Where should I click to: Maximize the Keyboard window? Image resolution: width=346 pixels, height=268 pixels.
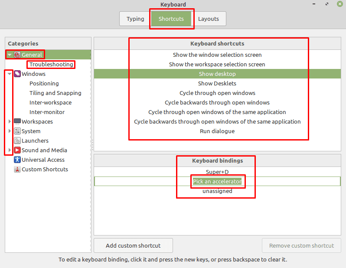tap(327, 4)
